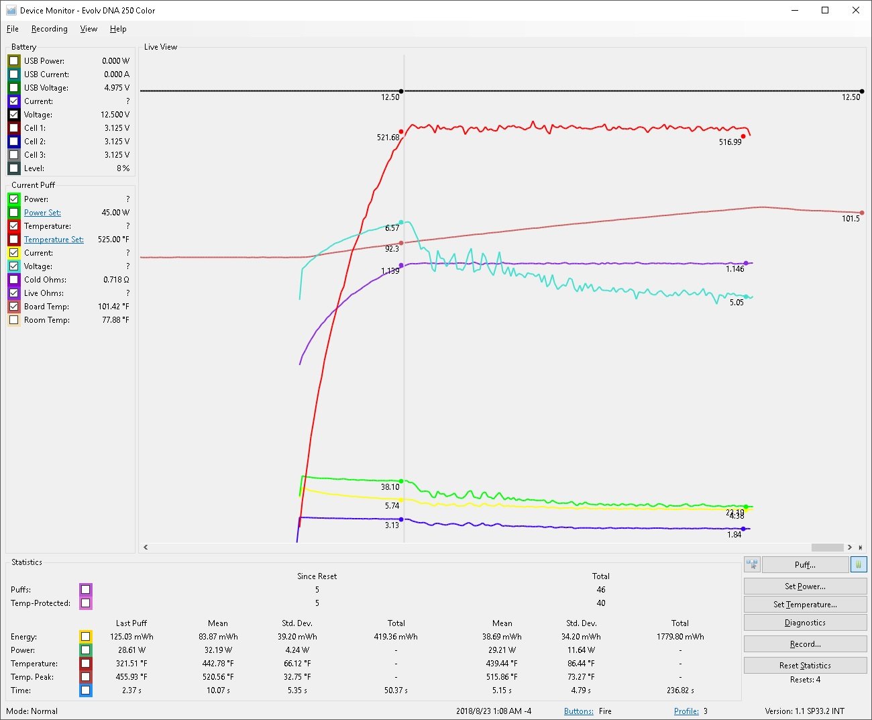The width and height of the screenshot is (872, 720).
Task: Click the Reset Statistics button
Action: (805, 666)
